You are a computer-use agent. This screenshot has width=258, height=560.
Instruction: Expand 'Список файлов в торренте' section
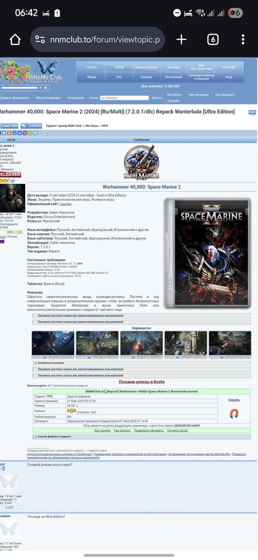coord(52,436)
